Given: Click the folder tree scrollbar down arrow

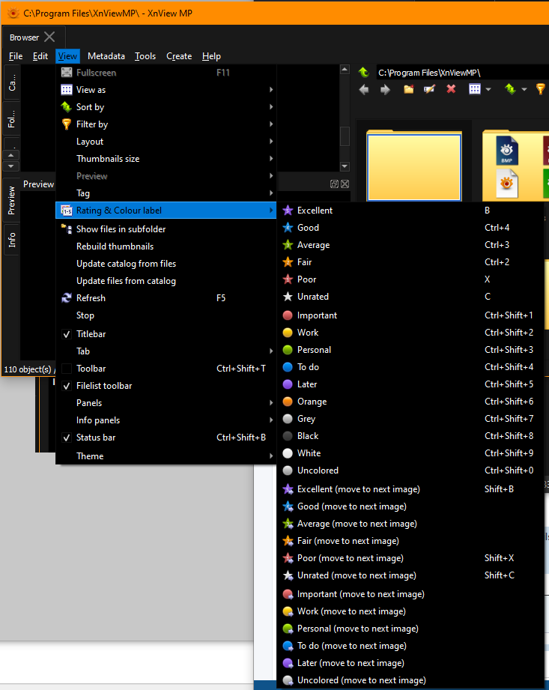Looking at the screenshot, I should [x=345, y=166].
